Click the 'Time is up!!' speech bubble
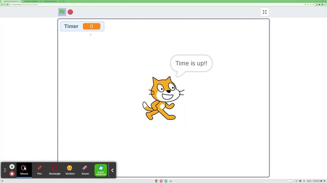 [191, 64]
